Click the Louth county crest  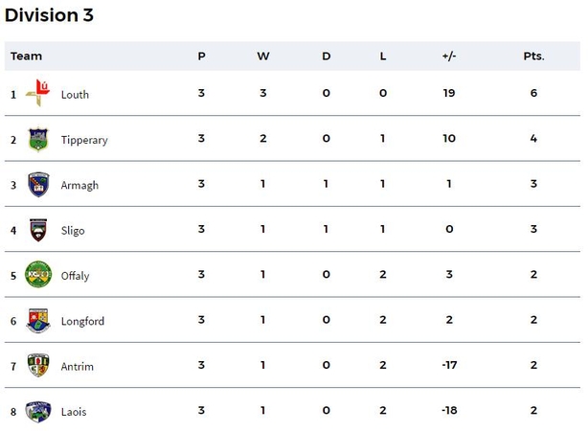pyautogui.click(x=38, y=93)
